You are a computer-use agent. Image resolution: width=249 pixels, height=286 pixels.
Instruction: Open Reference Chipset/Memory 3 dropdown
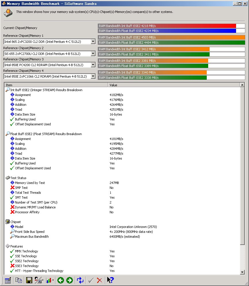click(x=93, y=65)
